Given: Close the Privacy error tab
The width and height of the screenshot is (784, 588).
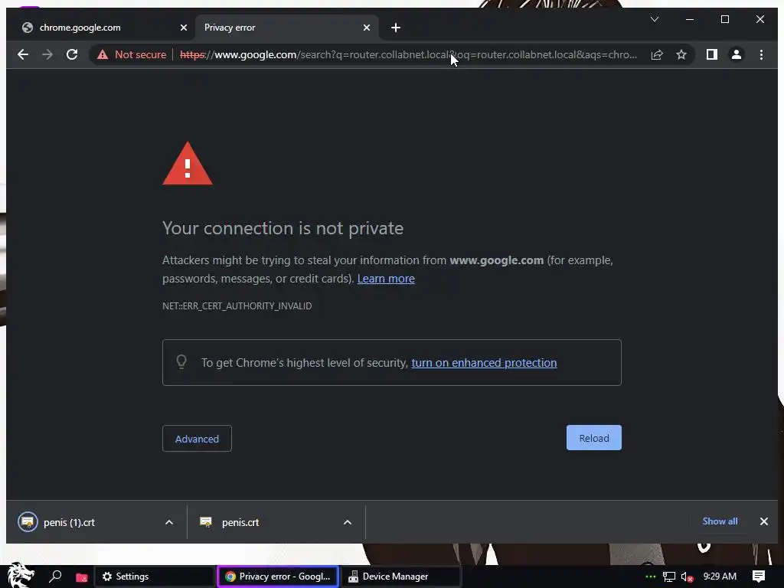Looking at the screenshot, I should pos(367,28).
